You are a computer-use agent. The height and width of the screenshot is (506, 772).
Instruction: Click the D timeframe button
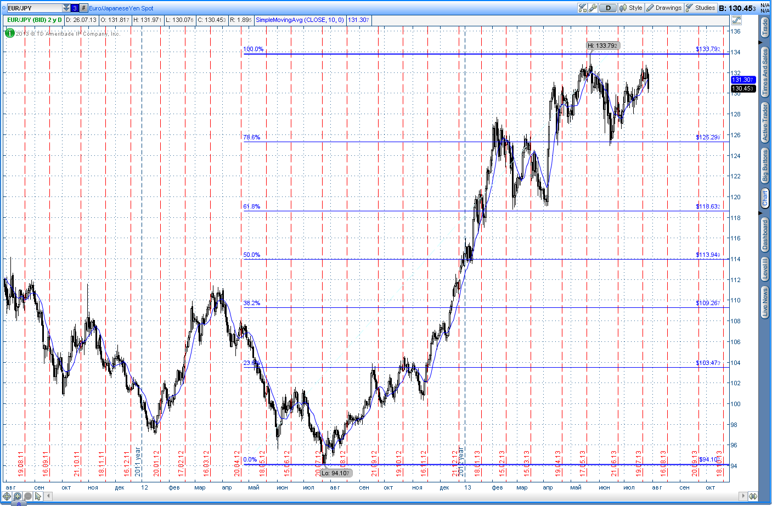pyautogui.click(x=608, y=8)
